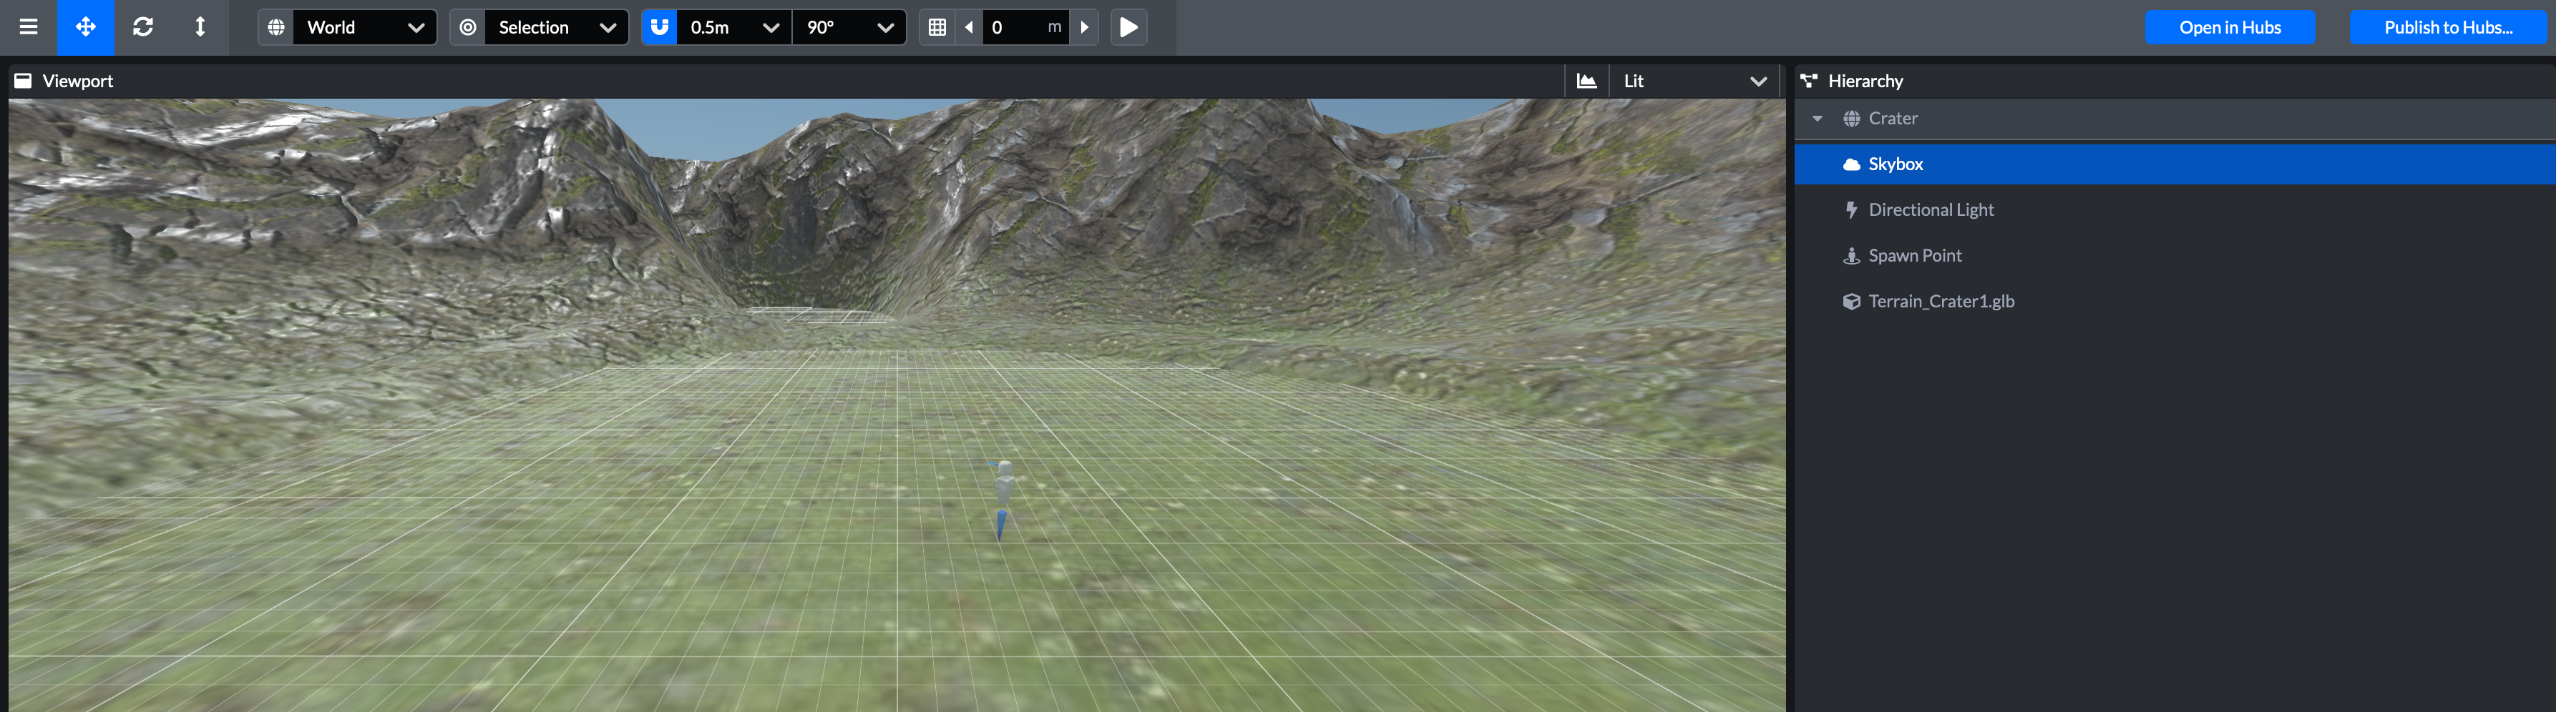Open the Lit render mode dropdown
Screen dimensions: 2556x712
(1694, 80)
